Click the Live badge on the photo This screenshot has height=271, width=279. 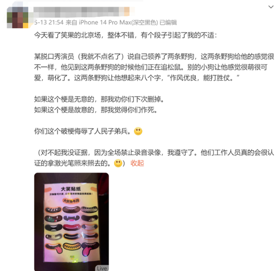click(102, 268)
